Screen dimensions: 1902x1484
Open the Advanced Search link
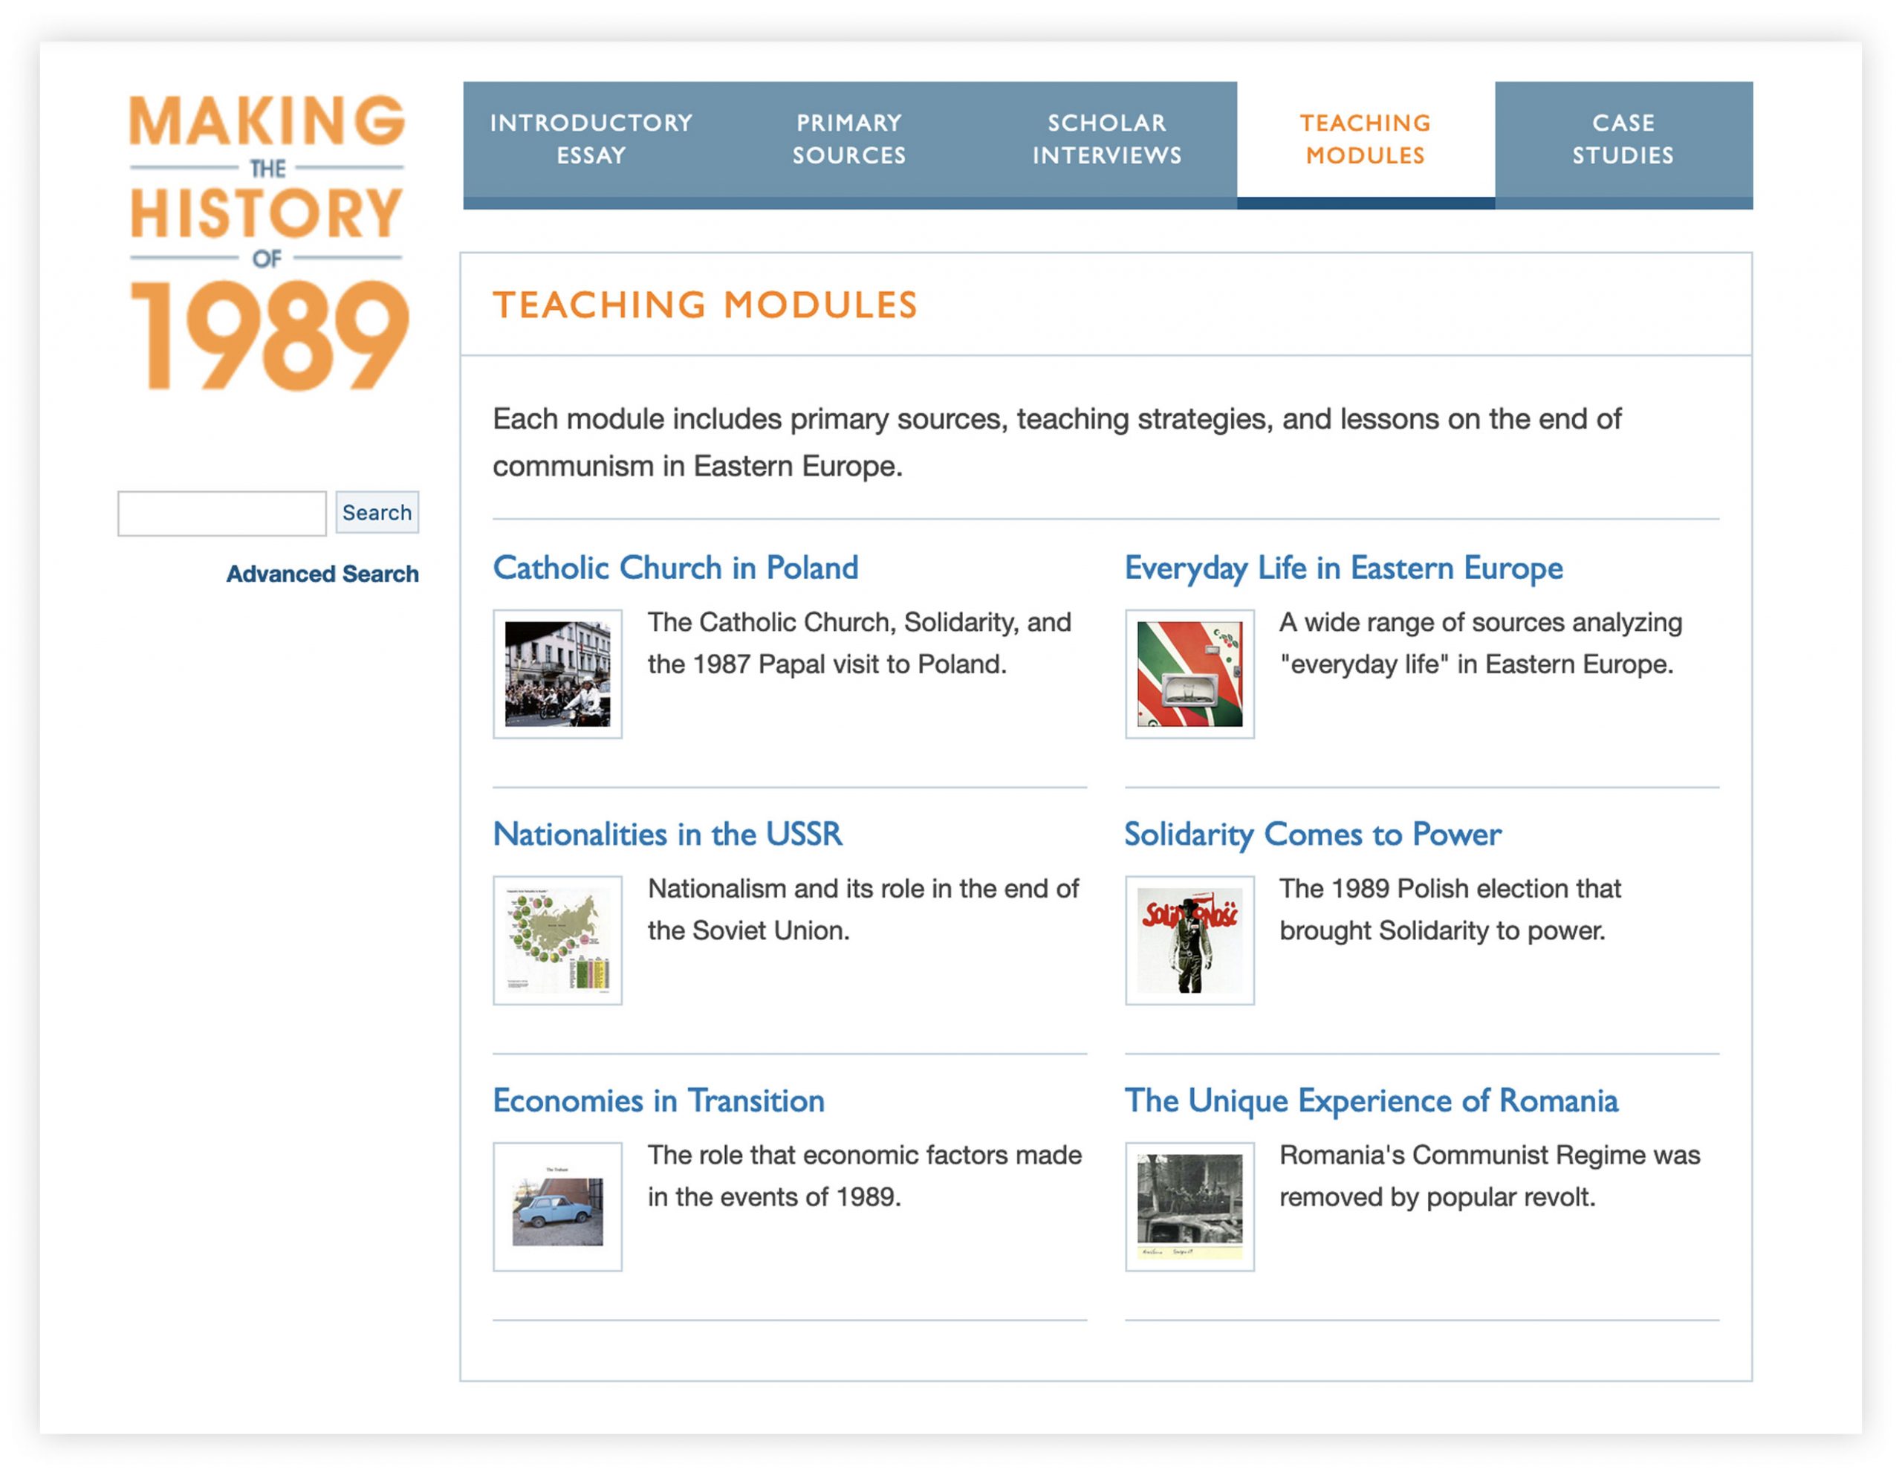click(322, 574)
